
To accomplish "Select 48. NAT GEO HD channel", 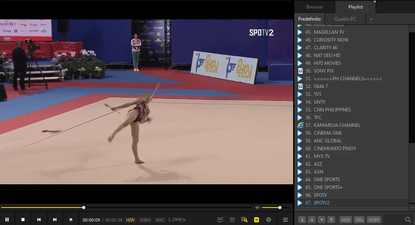I will [x=352, y=55].
